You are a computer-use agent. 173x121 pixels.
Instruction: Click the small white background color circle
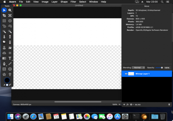(x=7, y=85)
